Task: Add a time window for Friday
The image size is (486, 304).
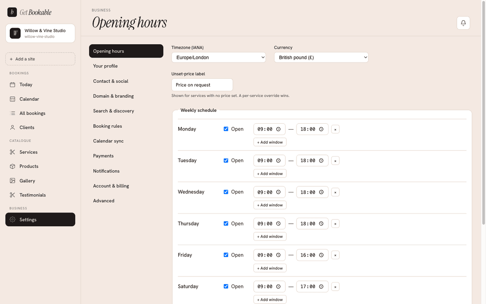Action: click(x=270, y=268)
